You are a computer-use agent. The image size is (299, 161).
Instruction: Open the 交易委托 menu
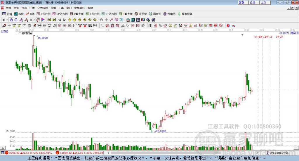point(79,8)
